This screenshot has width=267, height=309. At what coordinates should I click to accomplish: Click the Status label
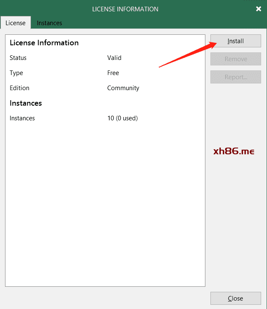(x=18, y=58)
